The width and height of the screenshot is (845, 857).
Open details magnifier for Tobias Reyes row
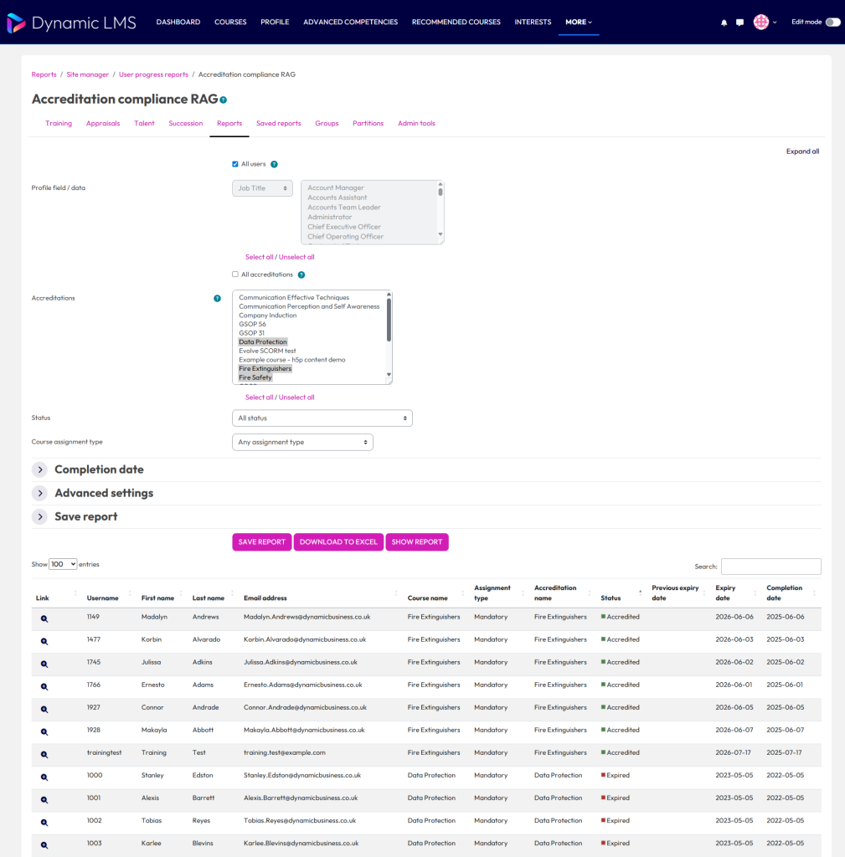click(x=44, y=823)
